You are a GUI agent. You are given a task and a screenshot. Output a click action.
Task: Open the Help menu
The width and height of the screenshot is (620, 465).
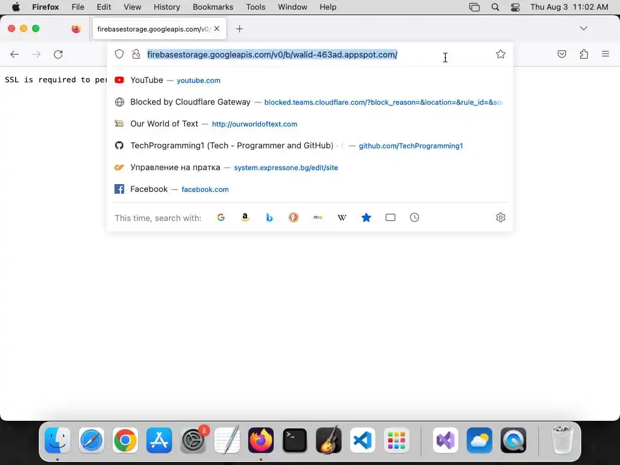tap(328, 7)
